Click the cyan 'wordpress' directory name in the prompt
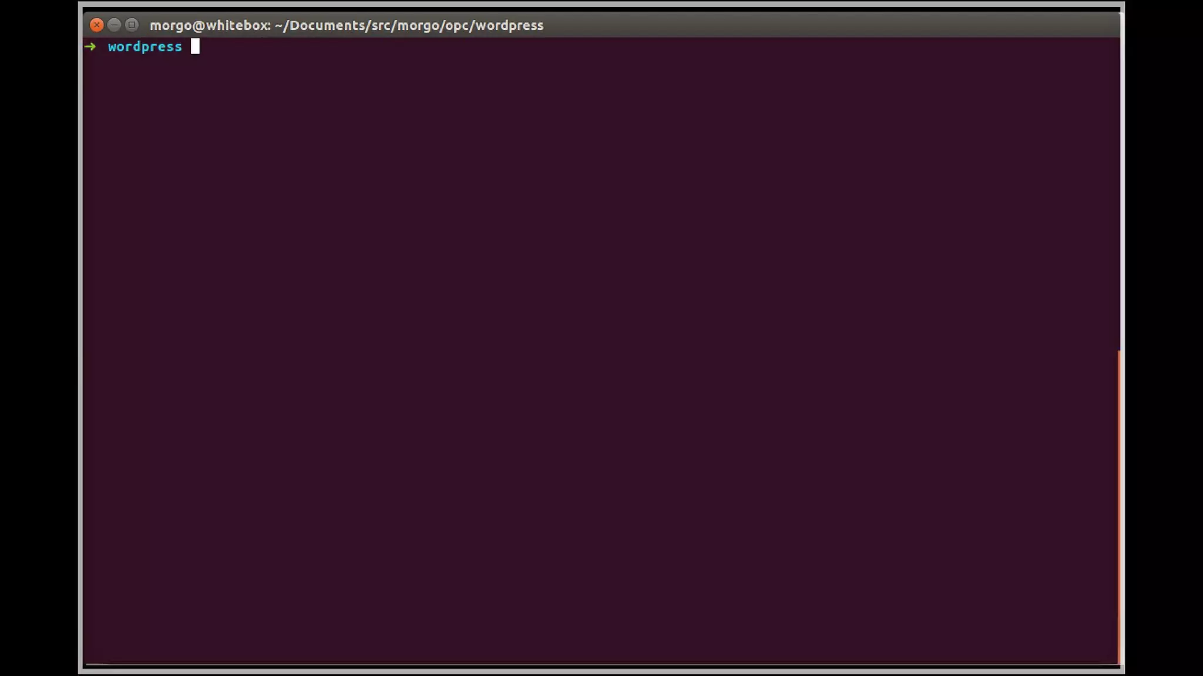 145,46
